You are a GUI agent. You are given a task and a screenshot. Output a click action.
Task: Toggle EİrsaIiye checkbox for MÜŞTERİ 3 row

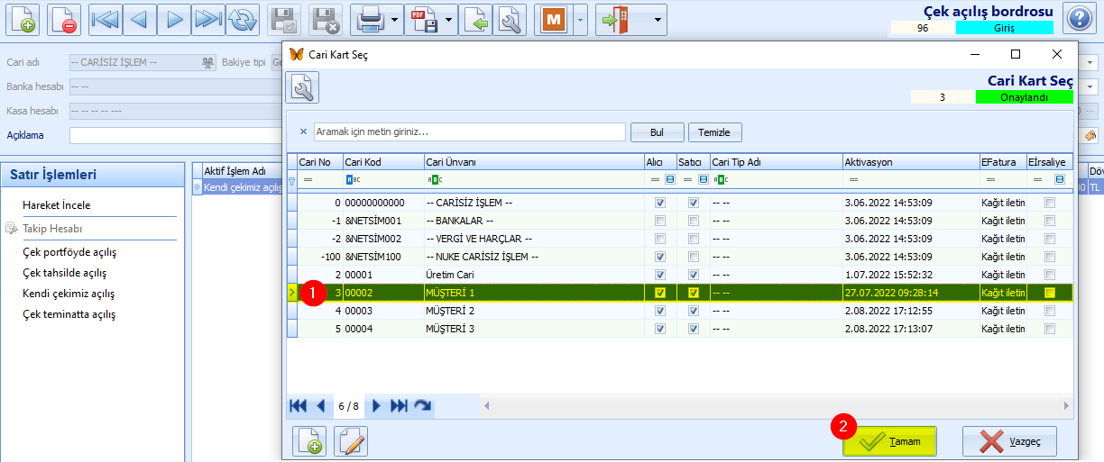click(1049, 329)
